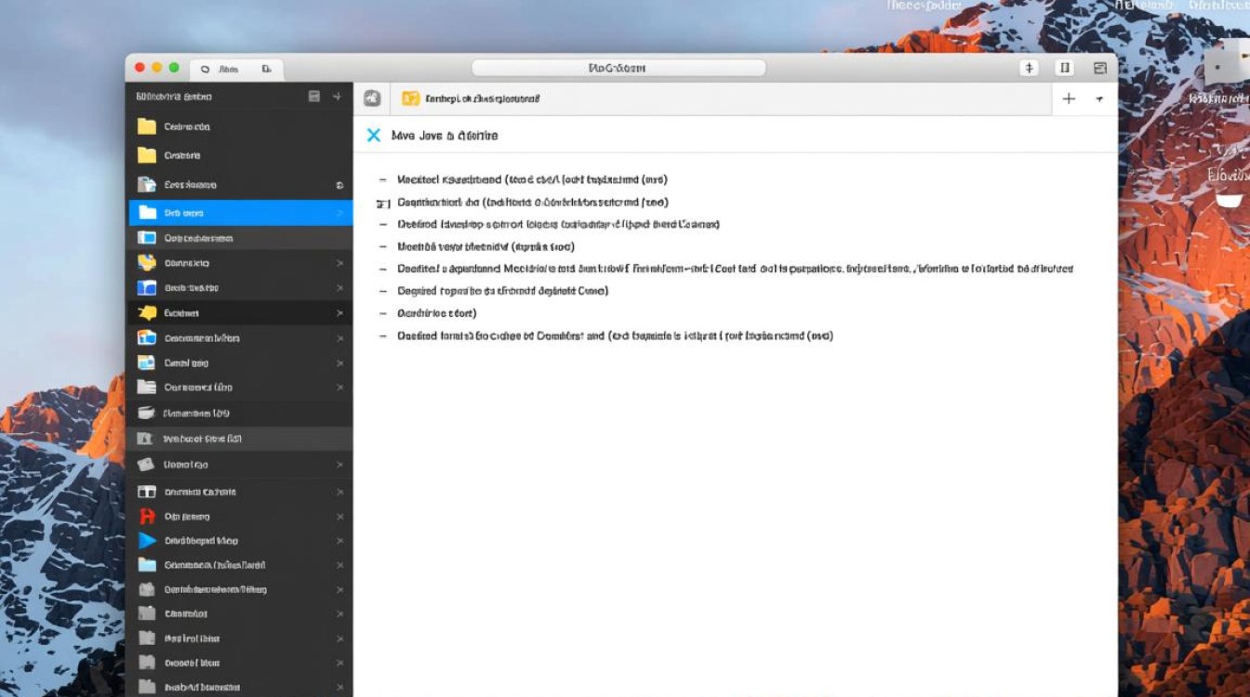This screenshot has height=697, width=1250.
Task: Click the plus icon in the tab bar
Action: [x=1069, y=99]
